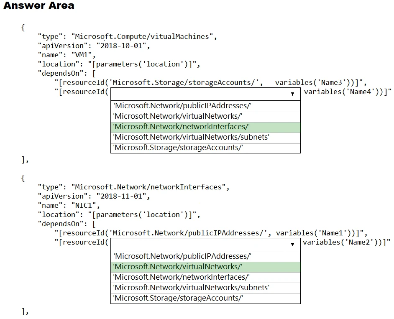The image size is (394, 319).
Task: Select publicIPAddresses option in NIC1 dropdown list
Action: (205, 256)
